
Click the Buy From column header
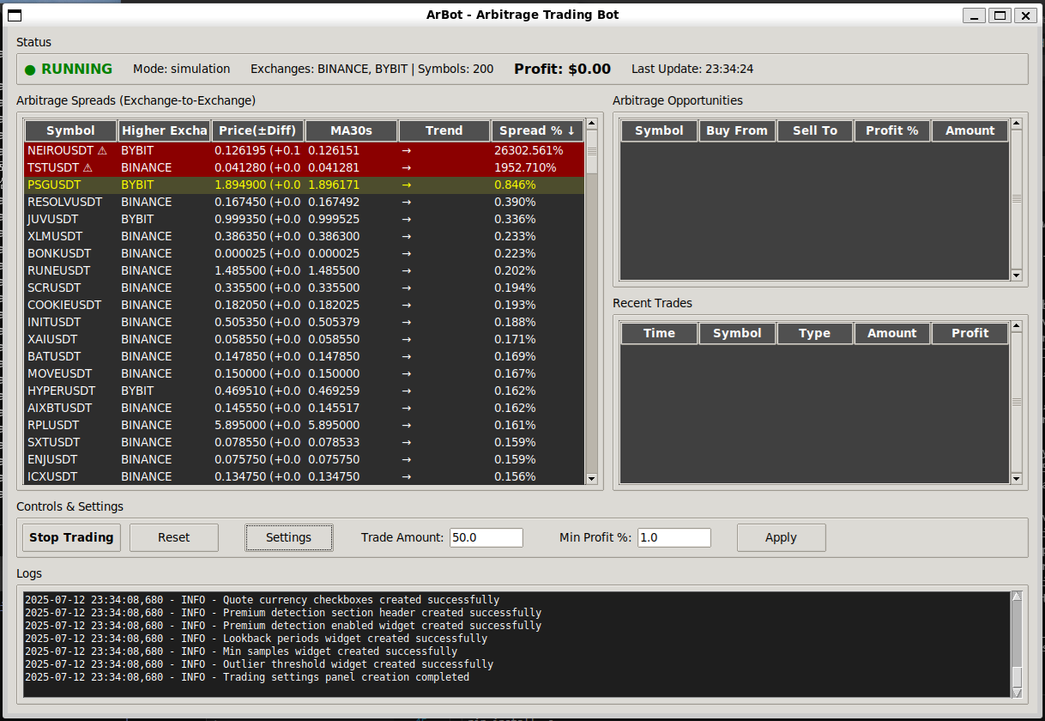point(737,130)
